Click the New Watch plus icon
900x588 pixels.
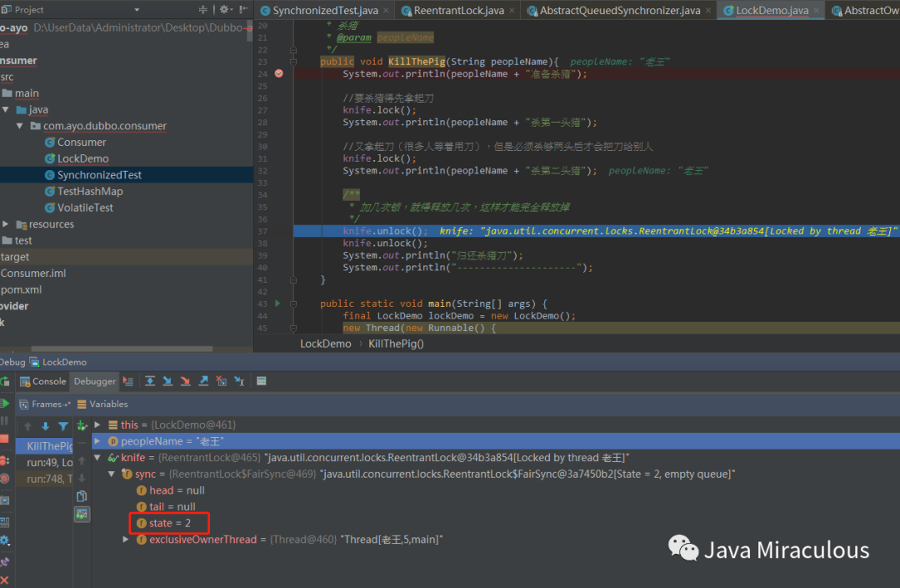tap(82, 425)
